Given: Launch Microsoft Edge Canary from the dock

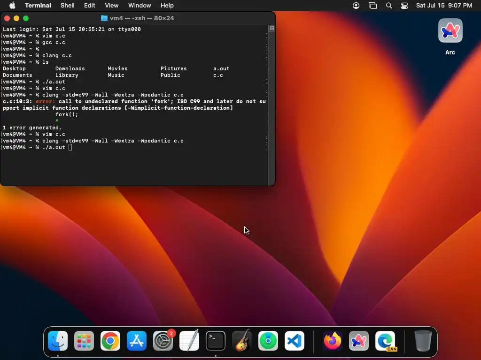Looking at the screenshot, I should [x=385, y=341].
